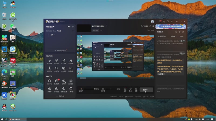216x121 pixels.
Task: Click the circular middle icon in 弹幕助手 header
Action: [180, 32]
